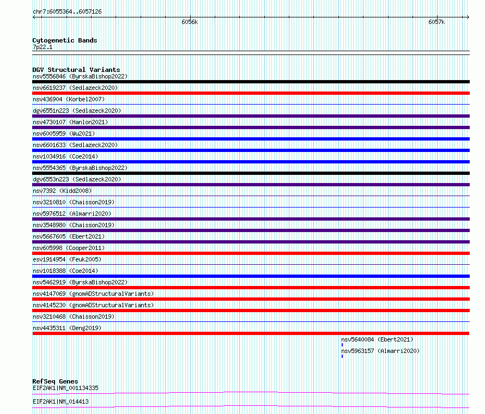This screenshot has height=414, width=485.
Task: Click the 7p22.1 cytogenetic band label
Action: [43, 47]
